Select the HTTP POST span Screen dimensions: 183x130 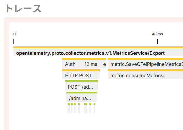81,74
